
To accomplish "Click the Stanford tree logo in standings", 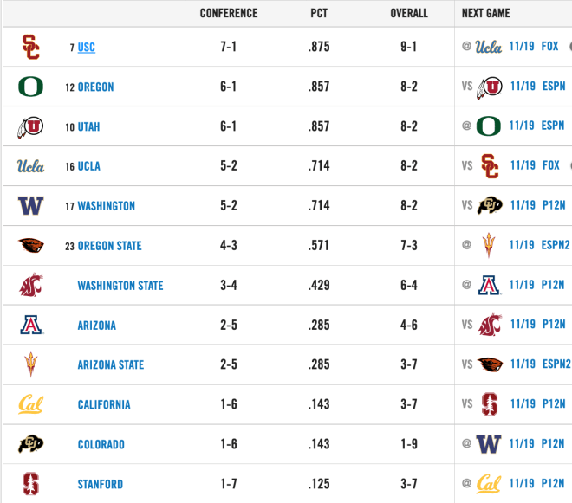I will pyautogui.click(x=30, y=484).
